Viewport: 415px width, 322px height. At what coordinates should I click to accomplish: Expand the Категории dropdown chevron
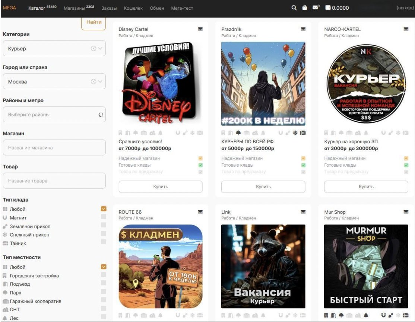(x=100, y=48)
